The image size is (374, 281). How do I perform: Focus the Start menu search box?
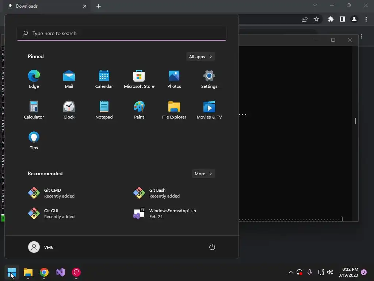122,33
